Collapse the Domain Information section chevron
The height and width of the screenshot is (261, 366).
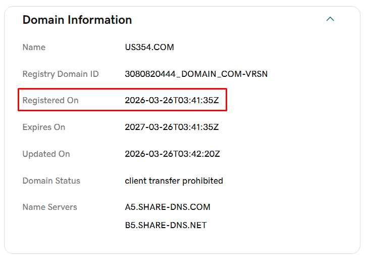point(330,20)
